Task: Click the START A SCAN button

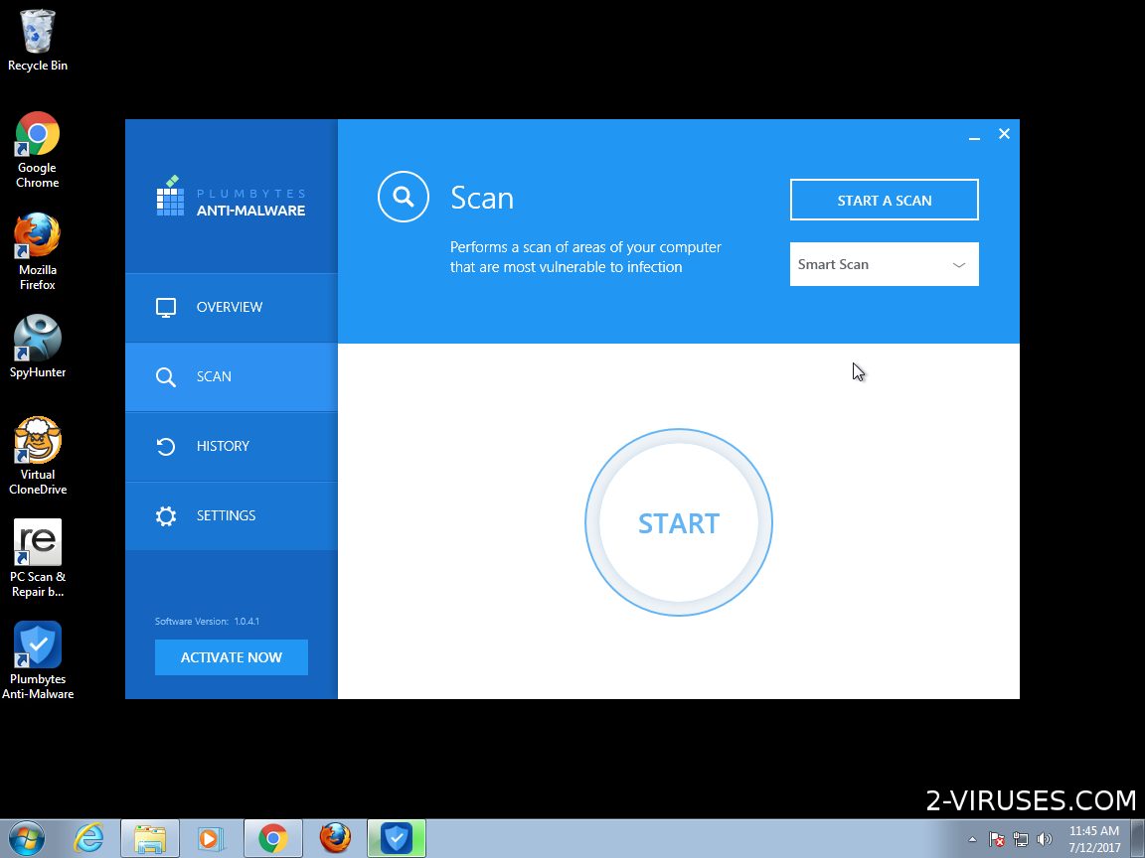Action: [x=883, y=200]
